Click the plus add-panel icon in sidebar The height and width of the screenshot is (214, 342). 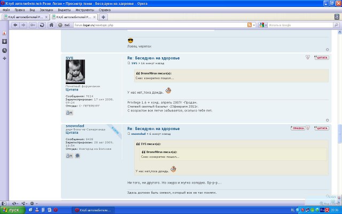(4, 58)
